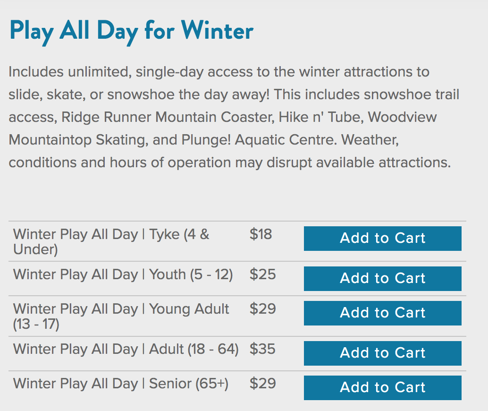488x411 pixels.
Task: Click the Woodview text in the description
Action: [x=403, y=117]
